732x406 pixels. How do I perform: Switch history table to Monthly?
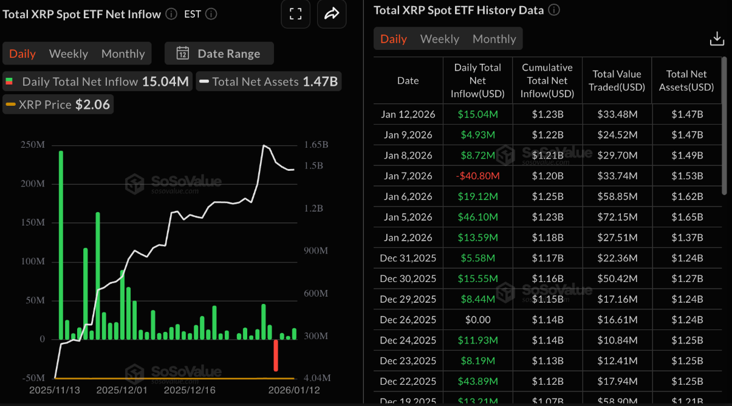[x=494, y=38]
